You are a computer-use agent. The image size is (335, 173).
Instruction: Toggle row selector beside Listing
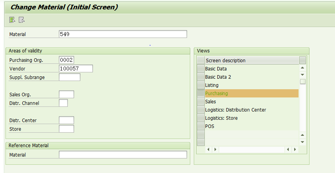coord(201,85)
